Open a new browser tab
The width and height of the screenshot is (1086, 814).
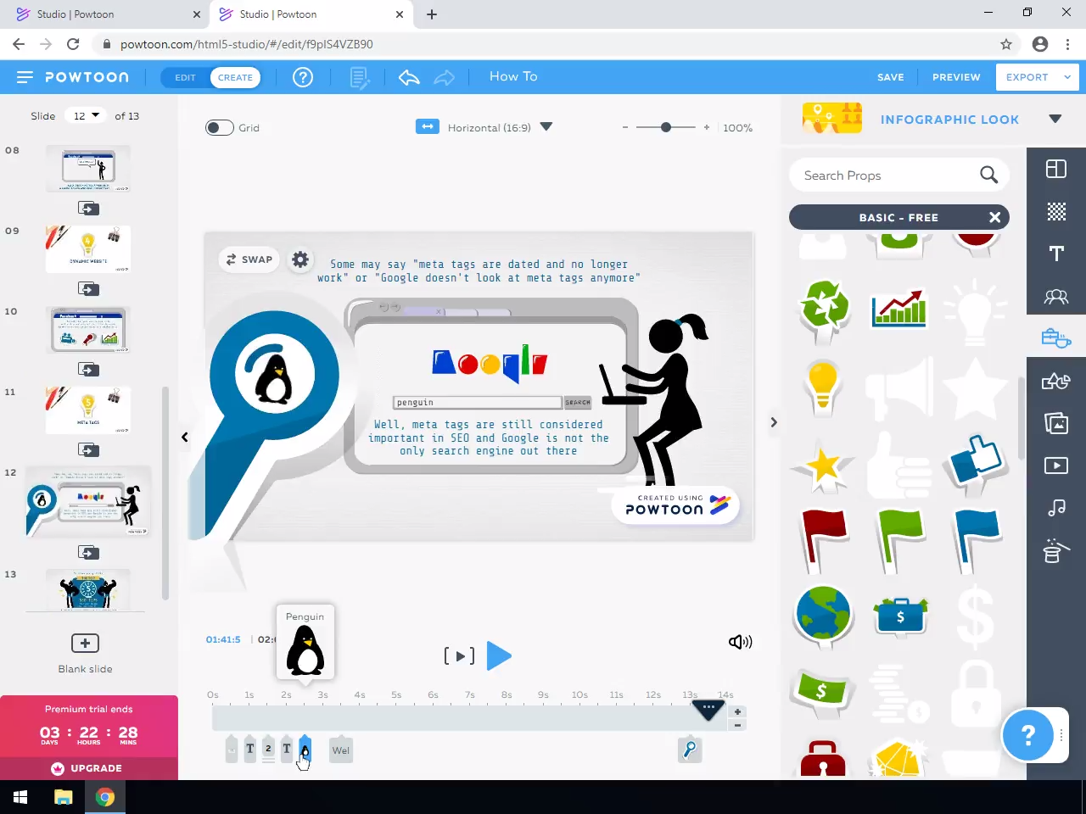[432, 14]
